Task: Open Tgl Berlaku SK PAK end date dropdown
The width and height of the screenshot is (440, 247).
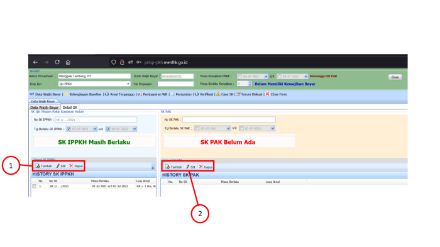Action: [272, 128]
